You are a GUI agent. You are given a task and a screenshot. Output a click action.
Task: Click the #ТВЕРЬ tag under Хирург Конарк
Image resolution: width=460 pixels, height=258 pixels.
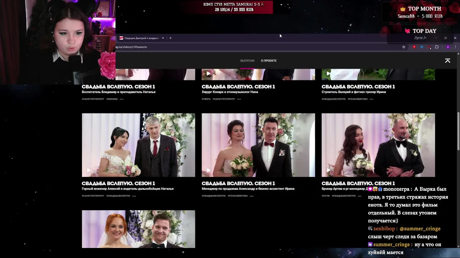(x=206, y=99)
